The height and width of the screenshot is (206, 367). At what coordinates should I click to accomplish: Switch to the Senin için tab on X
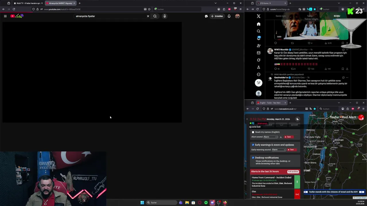(x=281, y=16)
